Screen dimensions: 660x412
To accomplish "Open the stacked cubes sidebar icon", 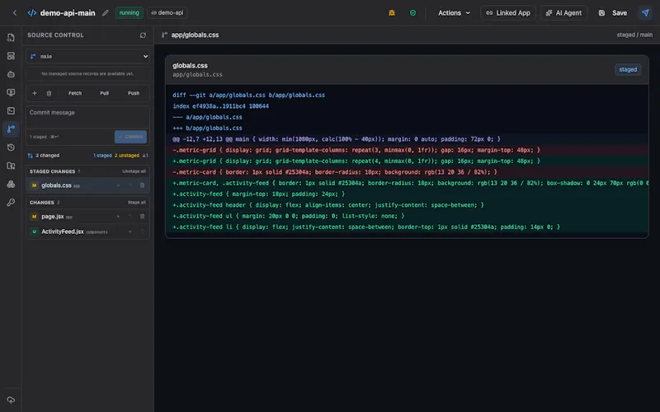I will pos(11,184).
